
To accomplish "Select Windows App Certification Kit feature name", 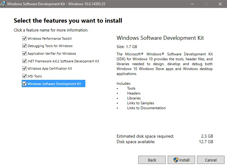I will [50, 69].
